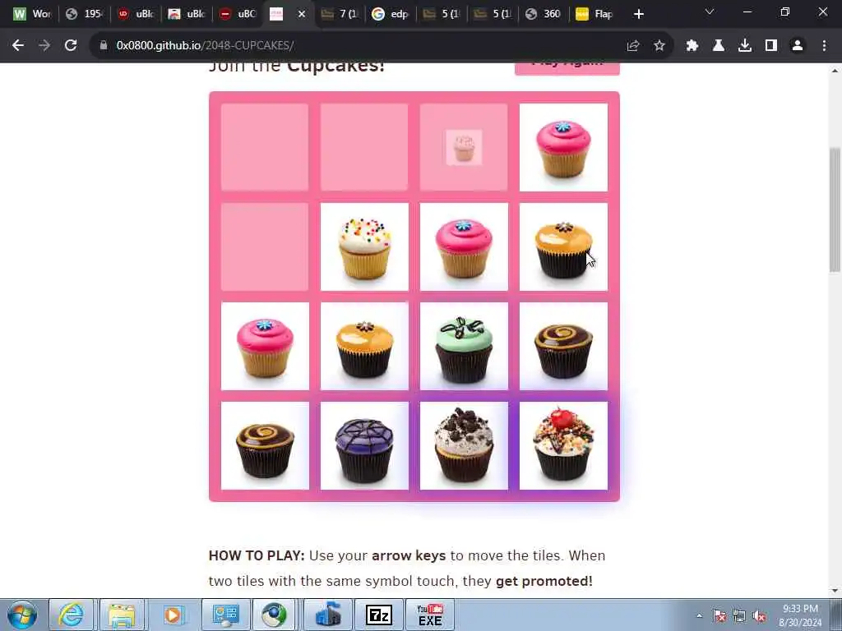The height and width of the screenshot is (631, 842).
Task: Open the profile avatar menu
Action: (798, 46)
